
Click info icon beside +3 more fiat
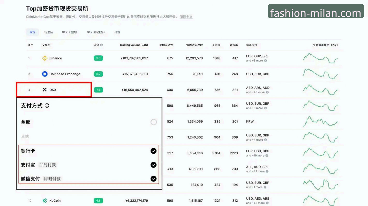266,108
